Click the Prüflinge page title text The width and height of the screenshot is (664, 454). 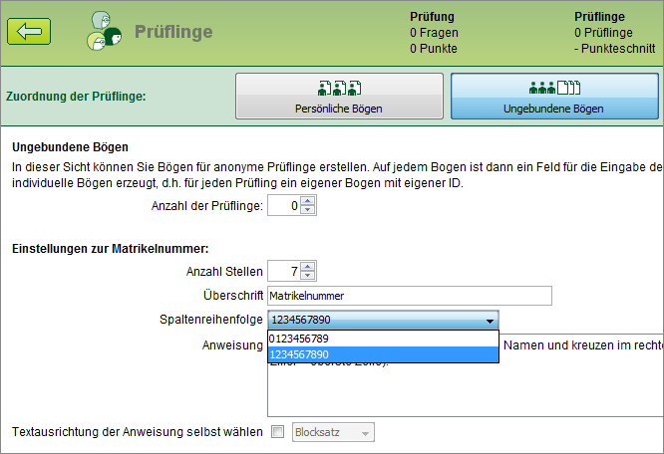173,32
